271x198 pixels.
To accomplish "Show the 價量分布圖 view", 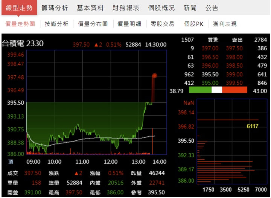I will pos(93,24).
